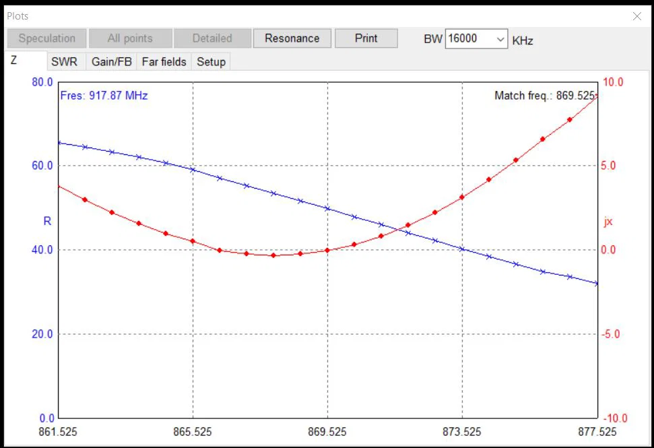Click the blue R axis label
Screen dimensions: 654x448
[x=47, y=221]
